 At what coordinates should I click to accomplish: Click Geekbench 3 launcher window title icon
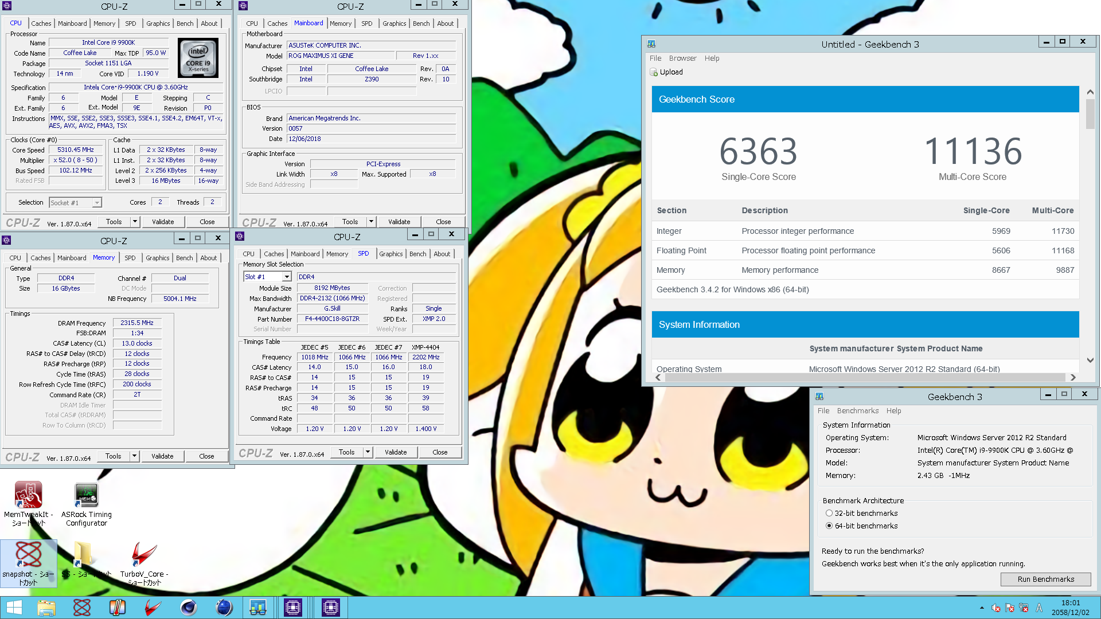tap(819, 396)
